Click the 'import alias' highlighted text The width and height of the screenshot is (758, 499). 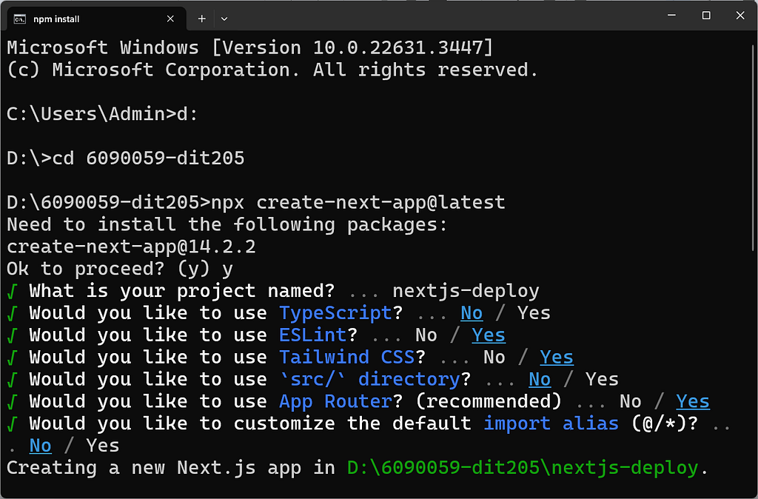[551, 423]
